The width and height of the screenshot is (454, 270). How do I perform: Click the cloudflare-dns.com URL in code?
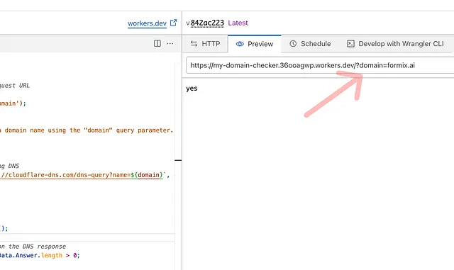pos(82,175)
